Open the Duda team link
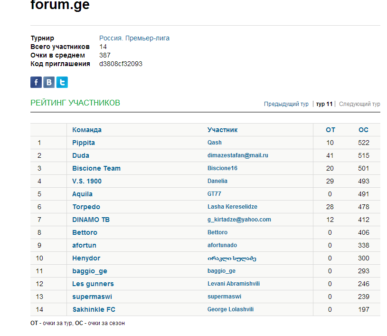 pyautogui.click(x=81, y=155)
